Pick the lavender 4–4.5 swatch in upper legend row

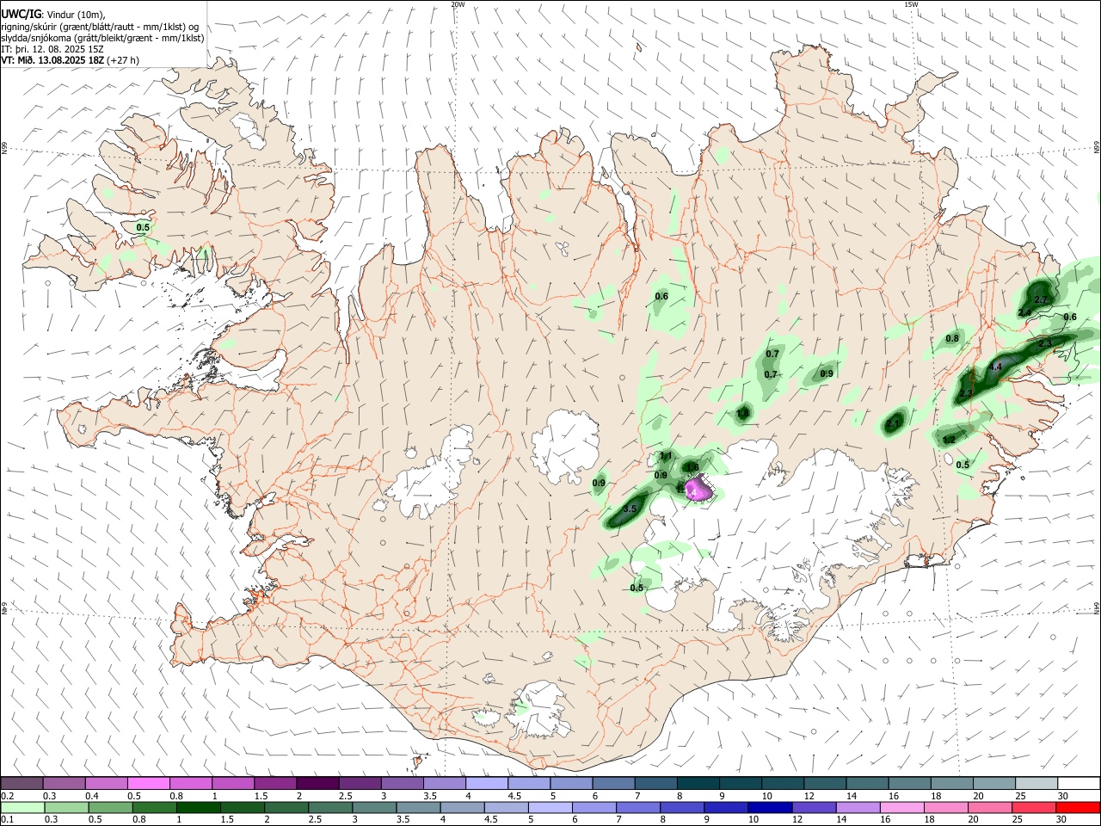click(486, 784)
